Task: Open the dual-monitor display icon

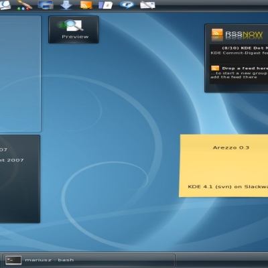Action: coord(46,5)
